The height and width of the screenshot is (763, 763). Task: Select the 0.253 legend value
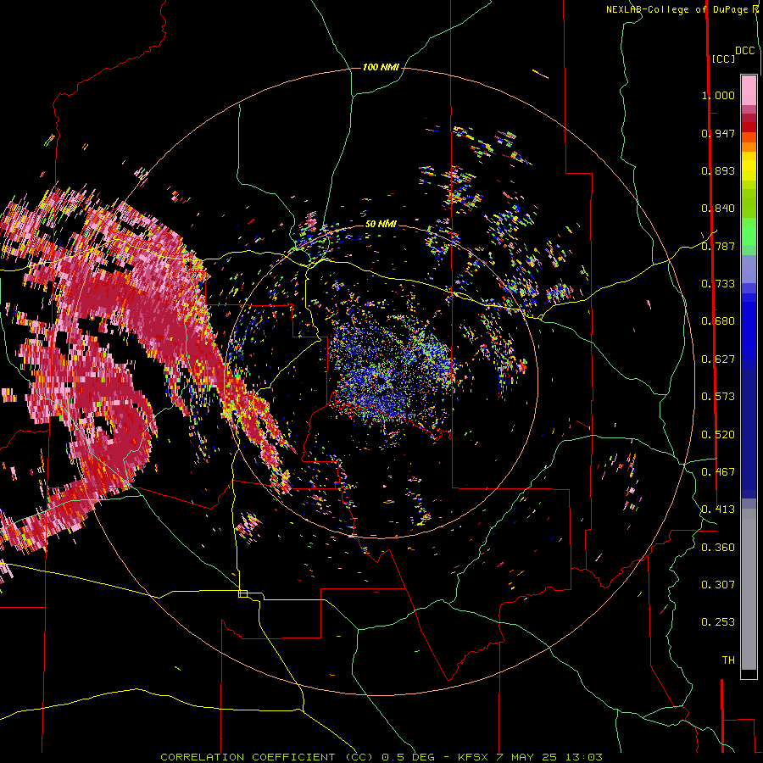point(718,622)
